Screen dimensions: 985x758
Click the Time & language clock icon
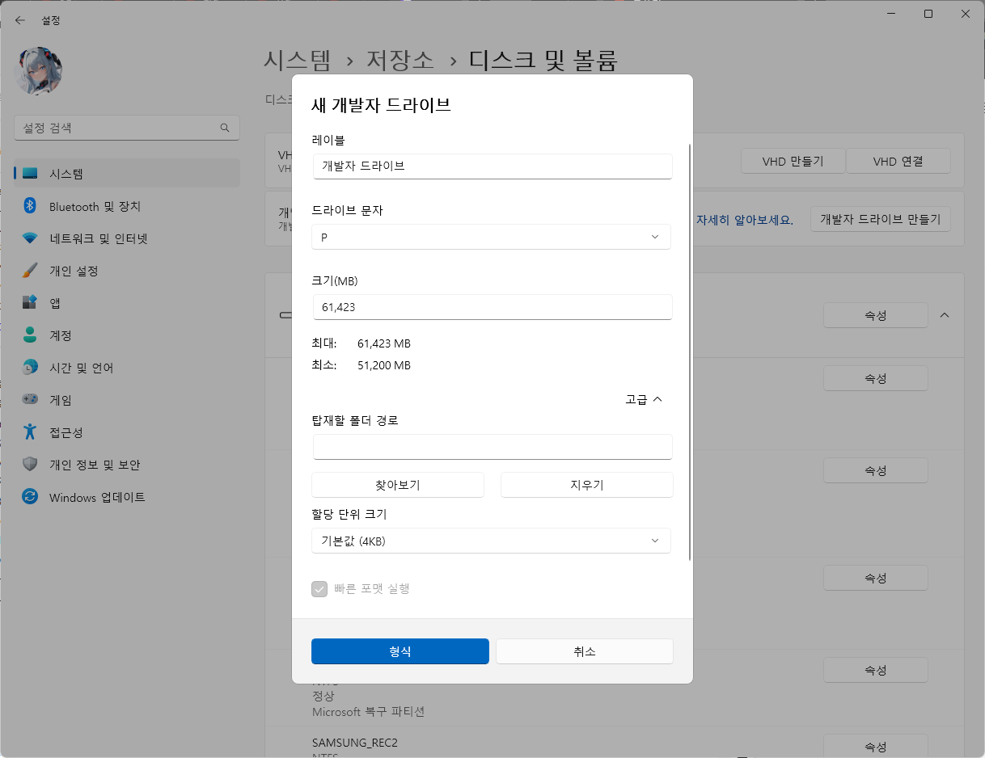click(30, 368)
